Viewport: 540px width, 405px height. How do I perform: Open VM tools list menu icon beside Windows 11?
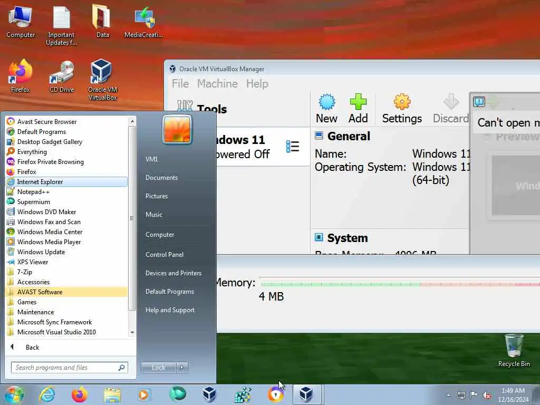click(x=292, y=147)
